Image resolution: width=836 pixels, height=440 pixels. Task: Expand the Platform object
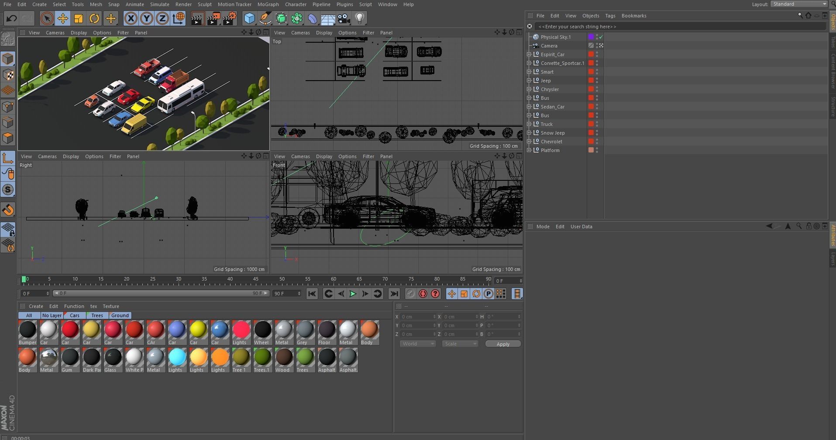[x=529, y=150]
